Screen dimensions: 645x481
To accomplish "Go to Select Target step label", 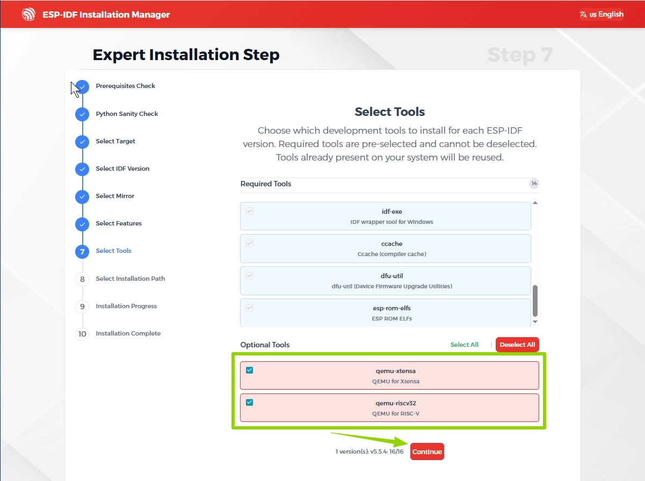I will (x=115, y=141).
